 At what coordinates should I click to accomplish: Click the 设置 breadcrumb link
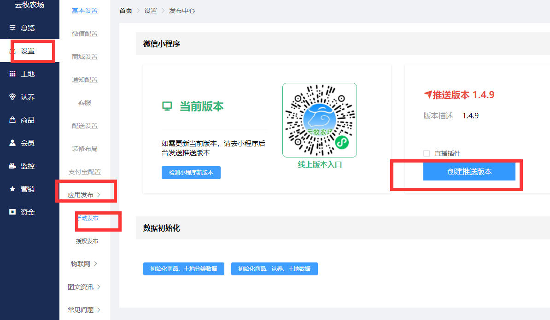coord(151,11)
